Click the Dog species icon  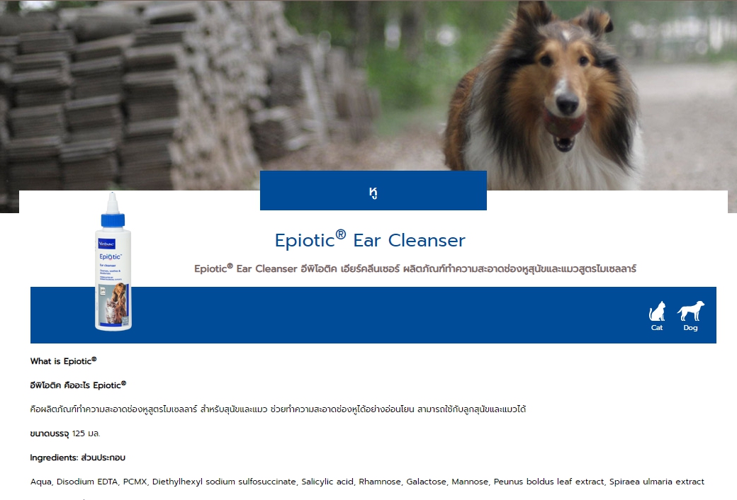(x=690, y=316)
